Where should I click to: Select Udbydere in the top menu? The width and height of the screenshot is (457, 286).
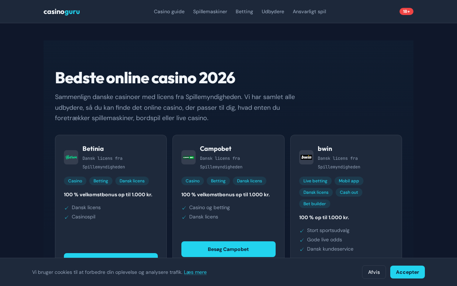click(x=273, y=11)
